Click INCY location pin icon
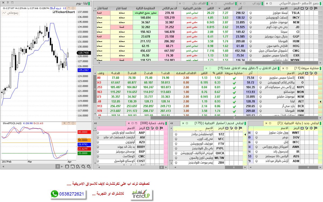The height and width of the screenshot is (202, 323). tap(251, 17)
